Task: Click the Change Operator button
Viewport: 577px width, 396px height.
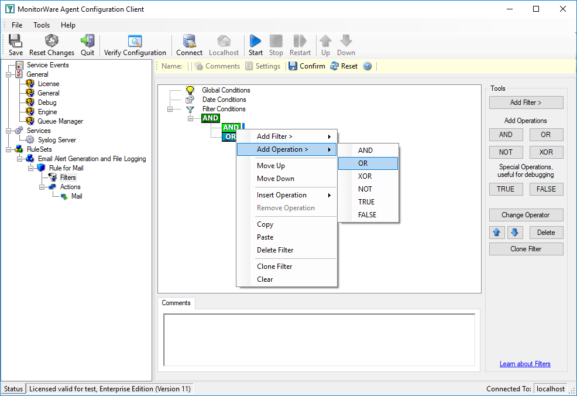Action: pyautogui.click(x=526, y=215)
